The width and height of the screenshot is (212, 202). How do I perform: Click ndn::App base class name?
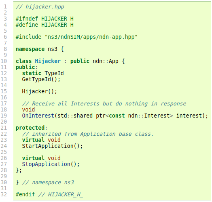(x=106, y=61)
